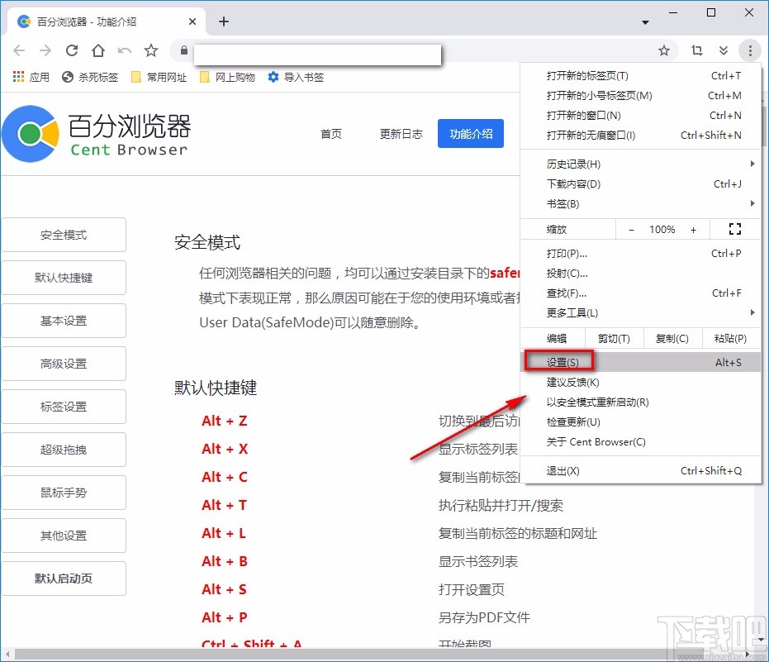Click the 导入书签 gear bookmark
The height and width of the screenshot is (662, 769).
point(296,77)
